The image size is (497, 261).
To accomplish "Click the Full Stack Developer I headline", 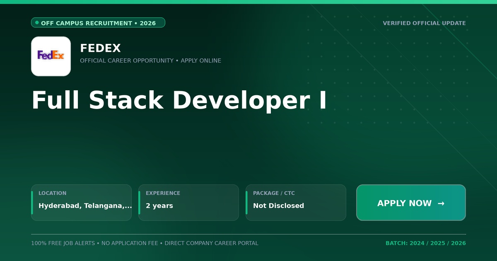I will [179, 101].
